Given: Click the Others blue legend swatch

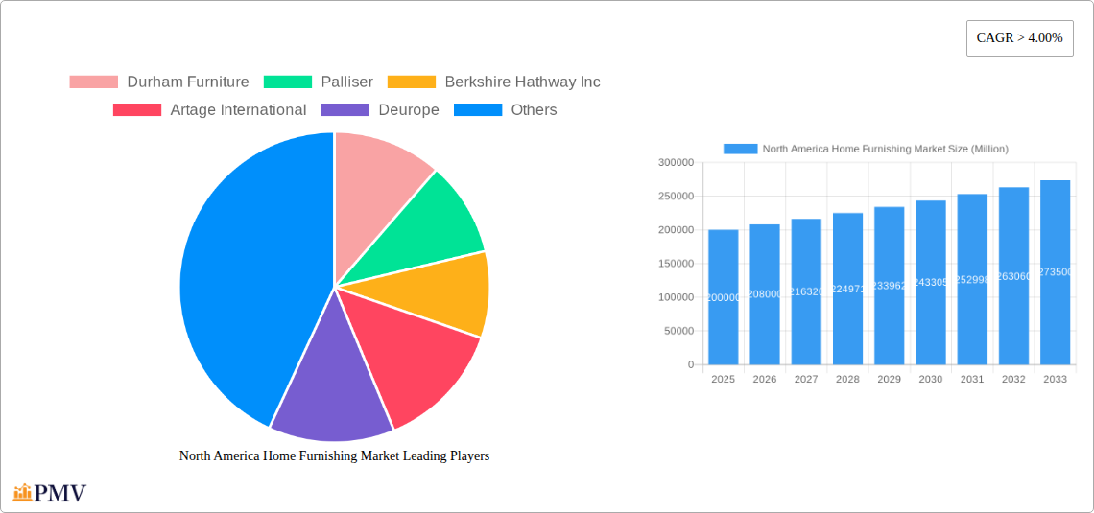Looking at the screenshot, I should tap(478, 110).
